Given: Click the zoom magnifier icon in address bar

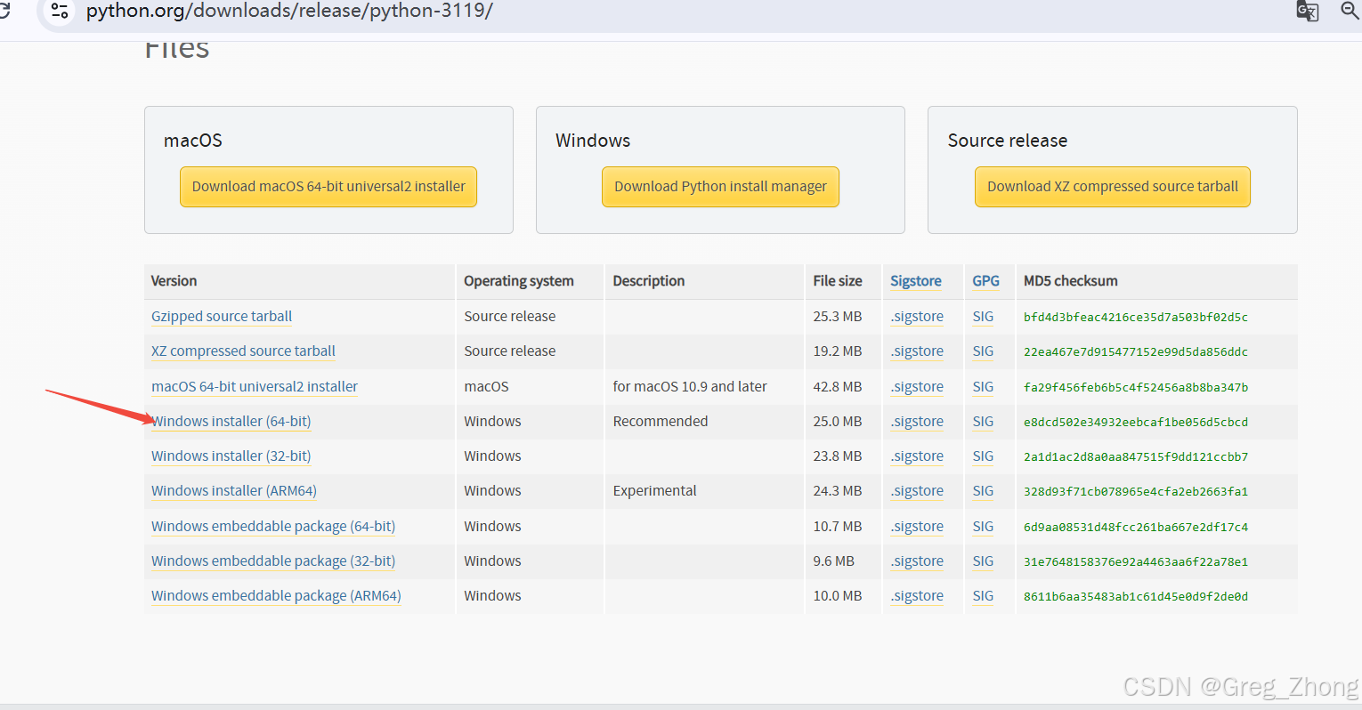Looking at the screenshot, I should point(1350,11).
